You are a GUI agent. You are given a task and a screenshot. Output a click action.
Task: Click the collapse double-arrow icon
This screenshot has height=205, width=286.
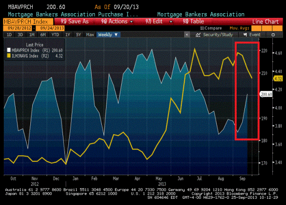187,35
